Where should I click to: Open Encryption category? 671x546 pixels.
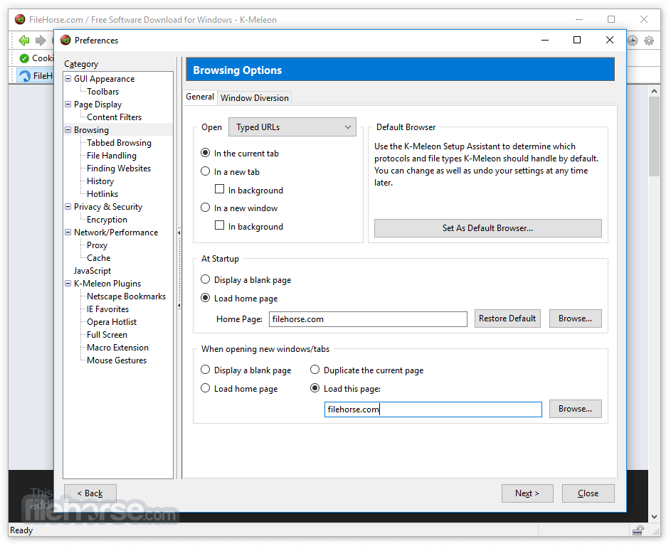tap(107, 220)
